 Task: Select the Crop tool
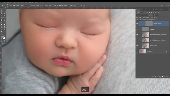coord(2,15)
